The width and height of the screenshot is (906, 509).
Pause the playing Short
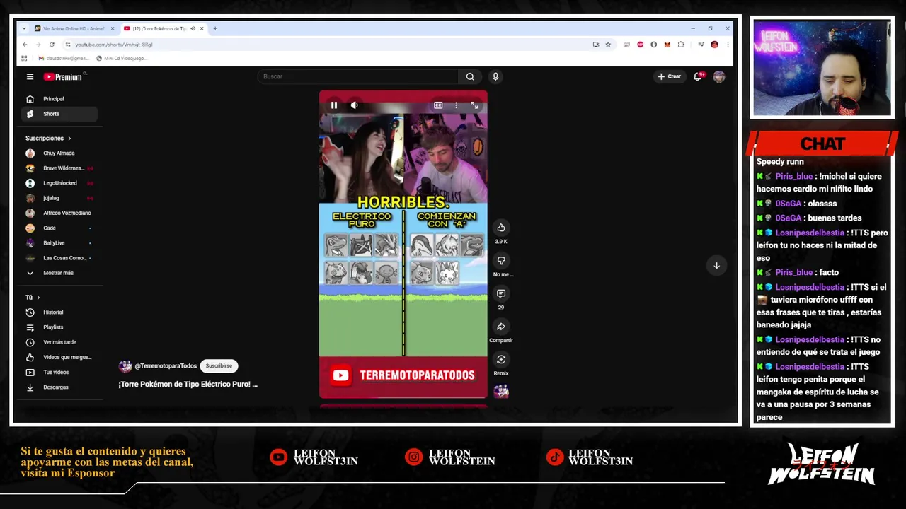[x=334, y=105]
